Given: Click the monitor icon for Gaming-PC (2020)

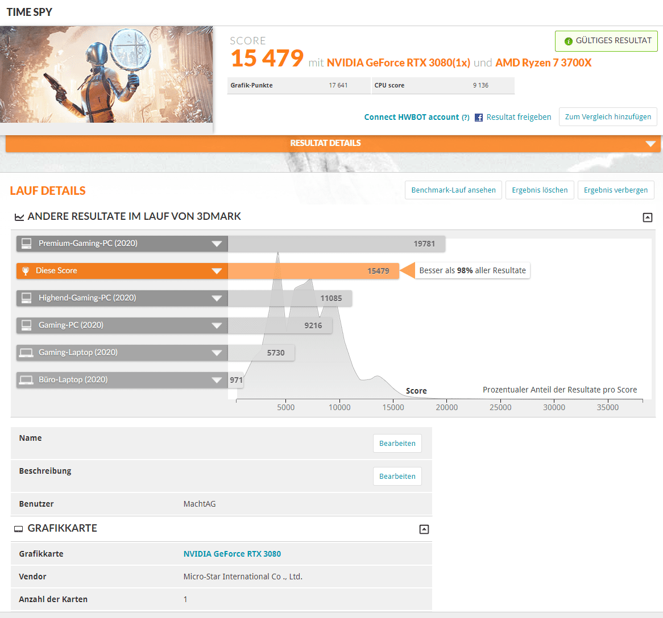Looking at the screenshot, I should click(27, 325).
